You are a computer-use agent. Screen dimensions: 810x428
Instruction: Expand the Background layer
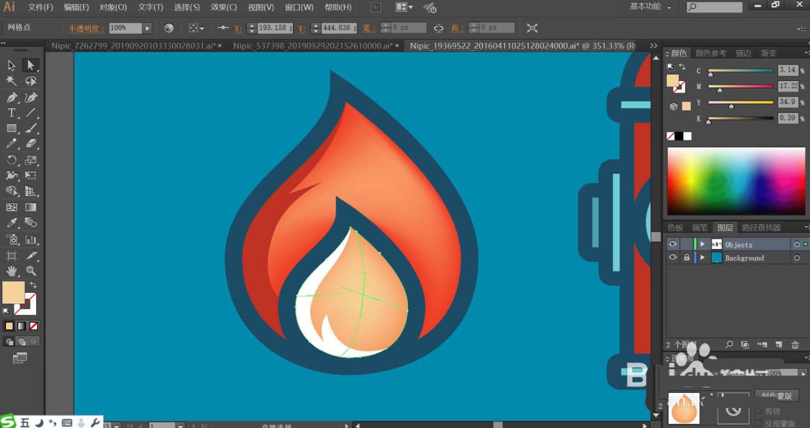click(703, 258)
